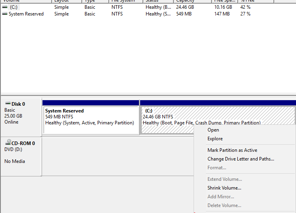Click the Online status under Disk 0

pyautogui.click(x=12, y=122)
